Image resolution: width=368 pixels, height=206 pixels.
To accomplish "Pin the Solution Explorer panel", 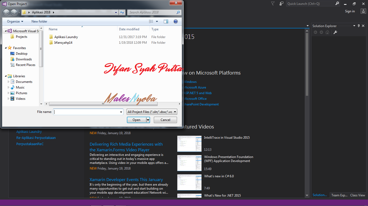I will point(359,26).
